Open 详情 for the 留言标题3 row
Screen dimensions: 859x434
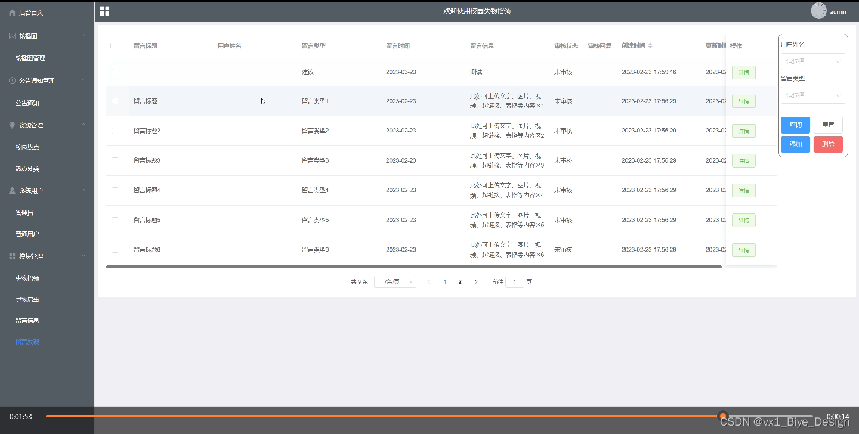743,160
